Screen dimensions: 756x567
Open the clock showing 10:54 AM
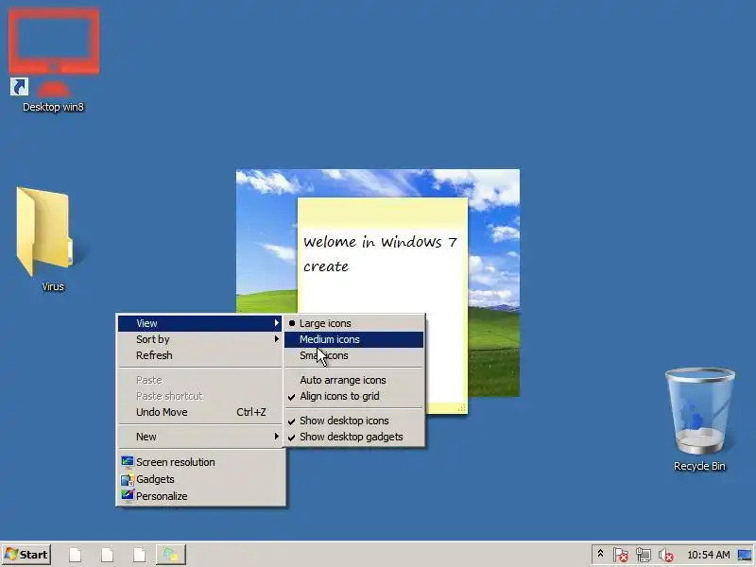click(x=708, y=555)
